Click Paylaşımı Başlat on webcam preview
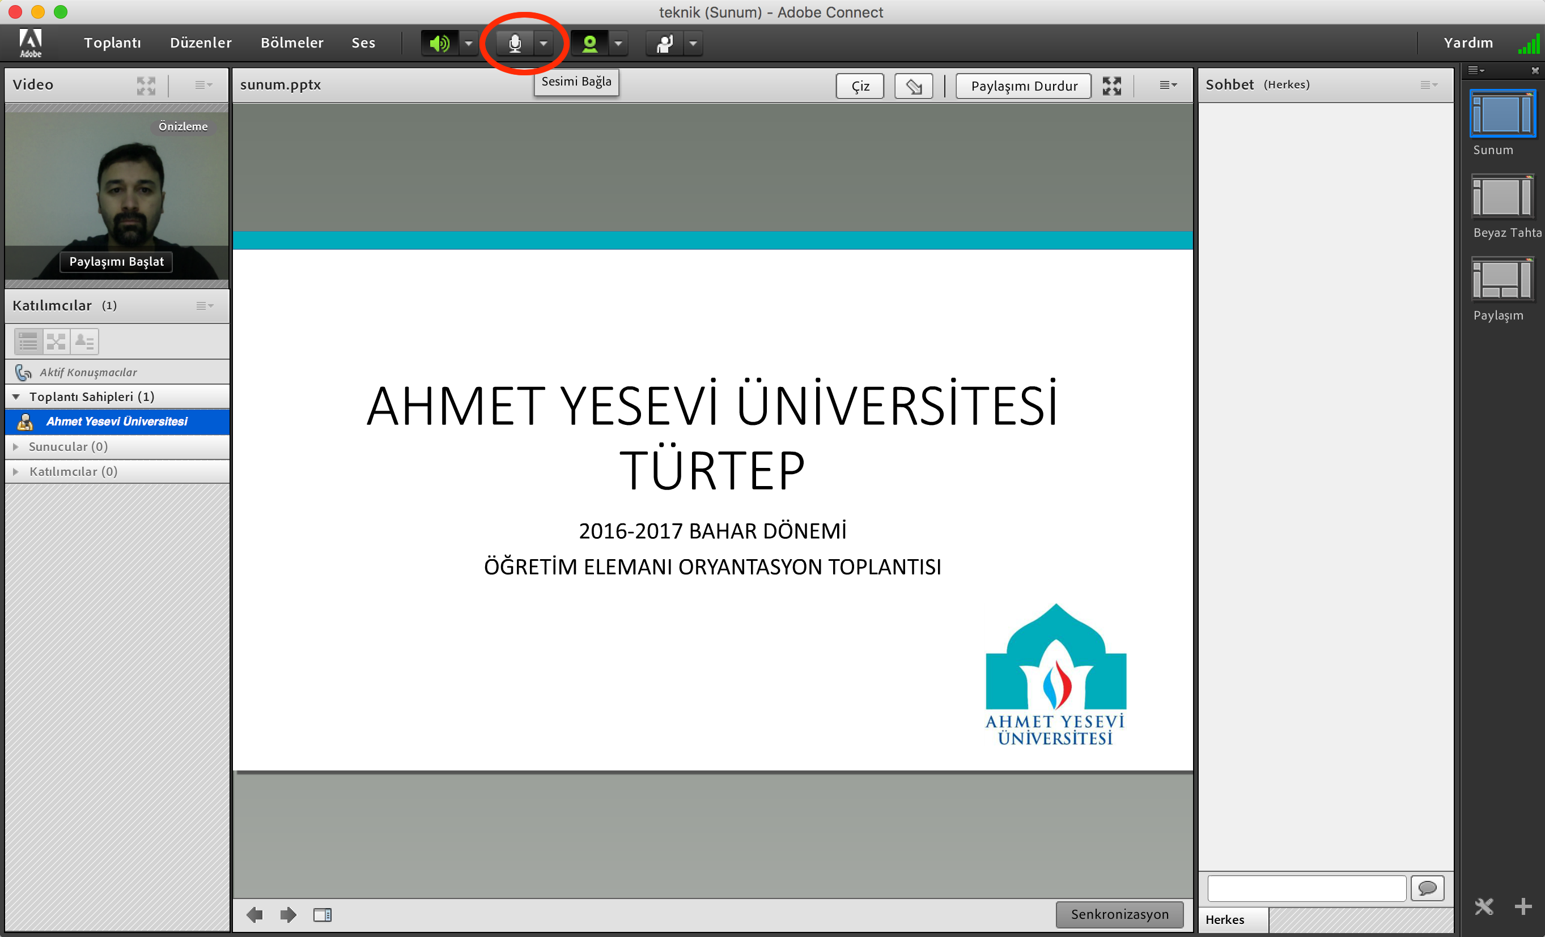This screenshot has height=937, width=1545. tap(117, 261)
